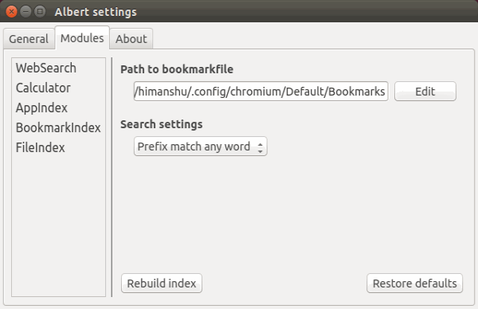Pick BookmarkIndex from the module list
This screenshot has height=309, width=478.
[x=58, y=127]
